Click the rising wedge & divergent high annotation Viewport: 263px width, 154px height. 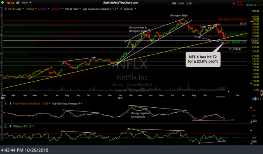coord(138,29)
